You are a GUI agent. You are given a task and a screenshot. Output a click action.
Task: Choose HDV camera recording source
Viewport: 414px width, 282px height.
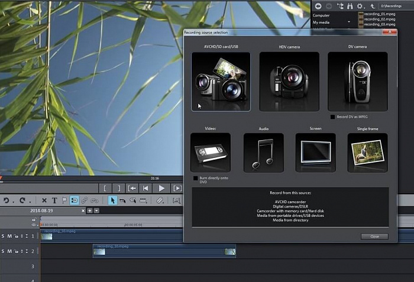(289, 82)
